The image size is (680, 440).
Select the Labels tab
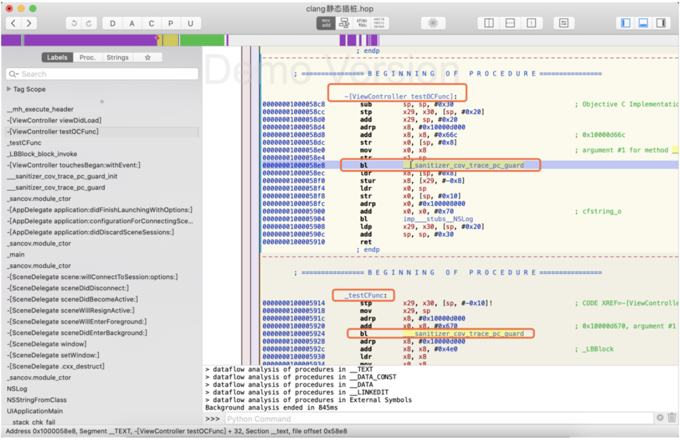click(57, 57)
